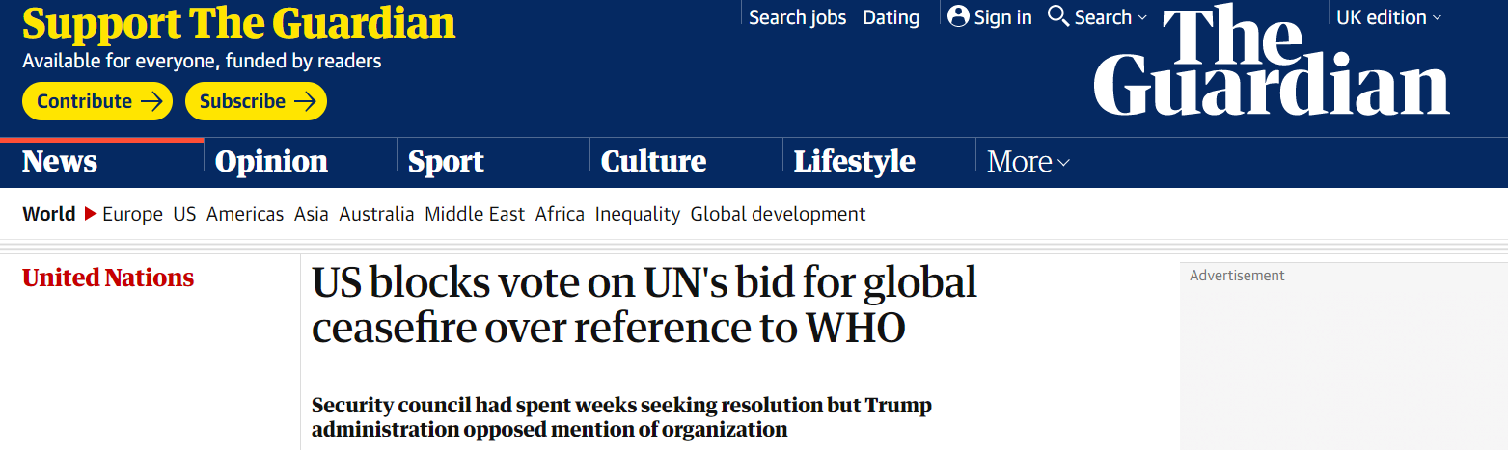Click the Search magnifying glass icon
The height and width of the screenshot is (450, 1508).
click(x=1058, y=17)
